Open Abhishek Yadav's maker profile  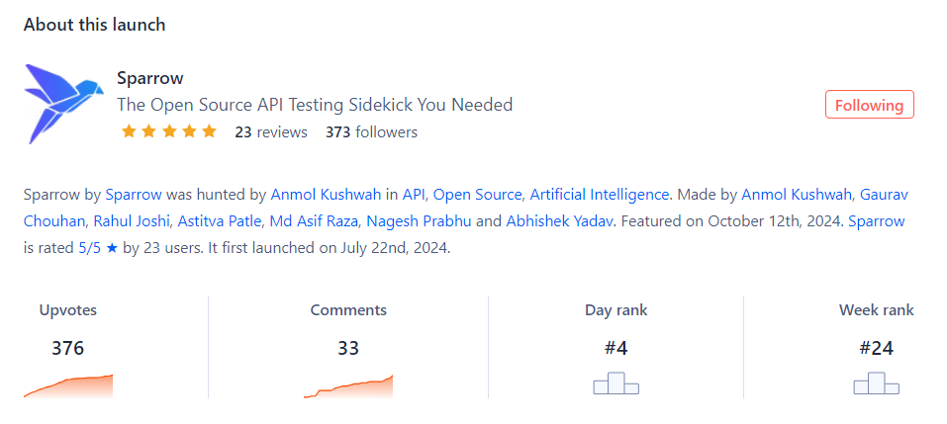pos(560,221)
